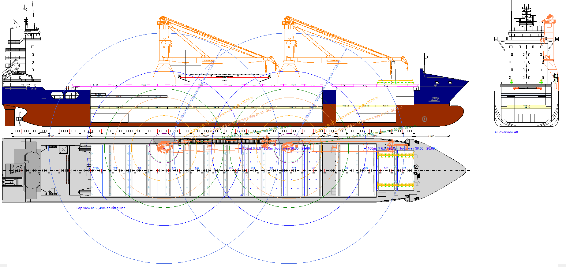
Task: Select the 26300 dimension value
Action: pyautogui.click(x=51, y=136)
